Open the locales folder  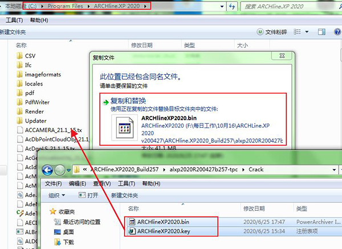point(30,84)
